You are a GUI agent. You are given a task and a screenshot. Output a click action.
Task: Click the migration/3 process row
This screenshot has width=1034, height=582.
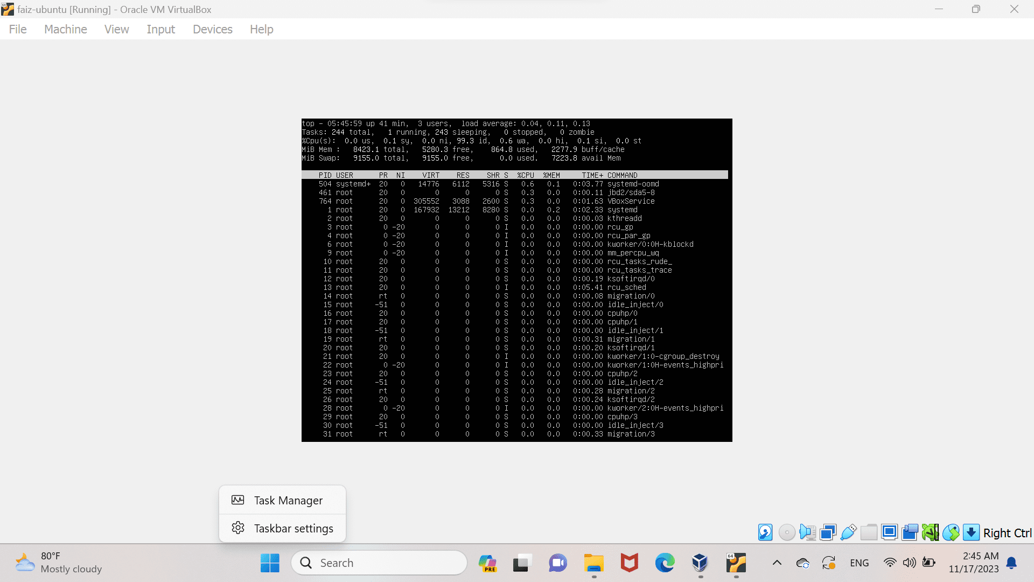pos(515,434)
